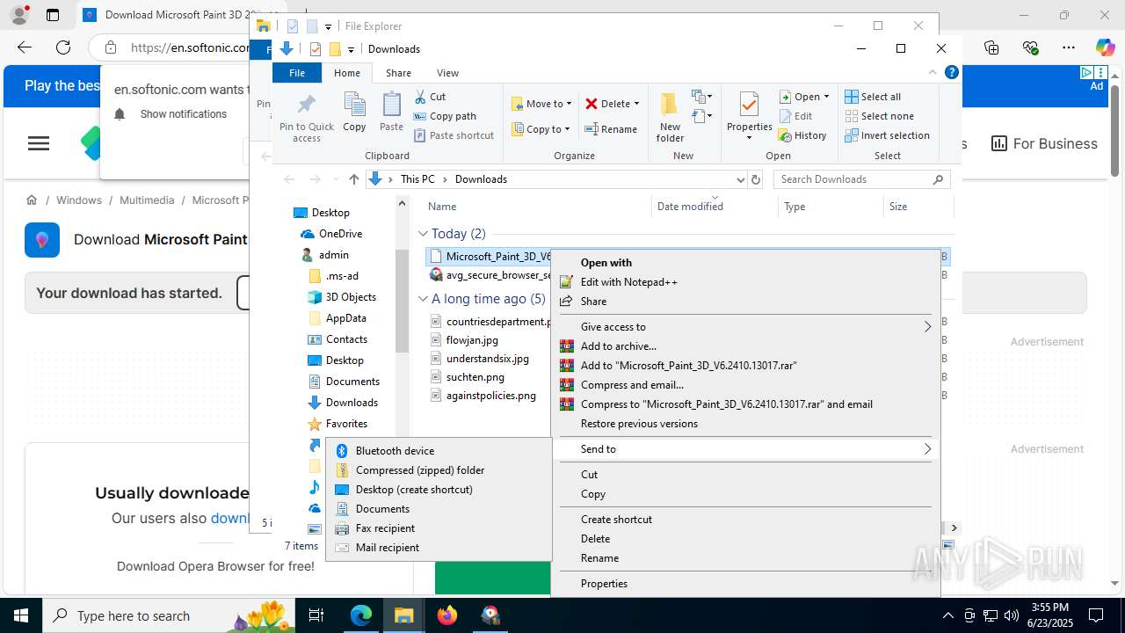Select OneDrive in navigation pane
The width and height of the screenshot is (1125, 633).
(x=340, y=234)
